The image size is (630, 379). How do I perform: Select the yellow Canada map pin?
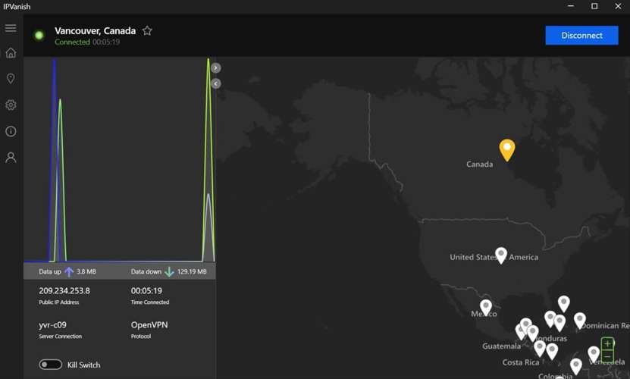pos(507,149)
